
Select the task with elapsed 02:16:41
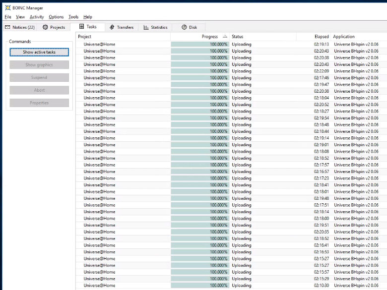coord(231,245)
